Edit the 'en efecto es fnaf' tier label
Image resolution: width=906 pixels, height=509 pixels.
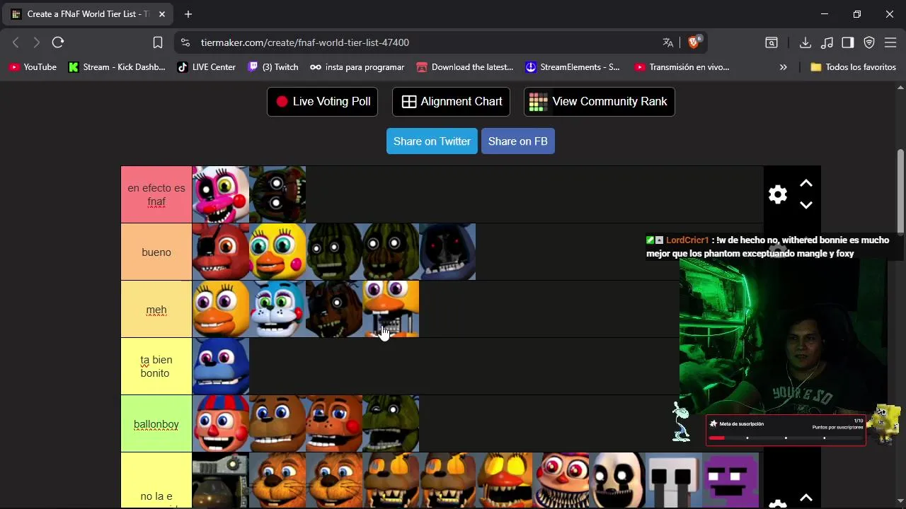[156, 194]
